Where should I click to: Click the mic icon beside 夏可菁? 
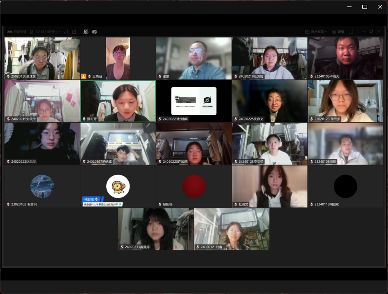83,119
